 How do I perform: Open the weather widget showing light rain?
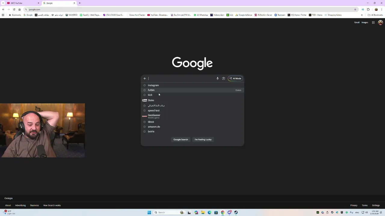click(x=9, y=212)
